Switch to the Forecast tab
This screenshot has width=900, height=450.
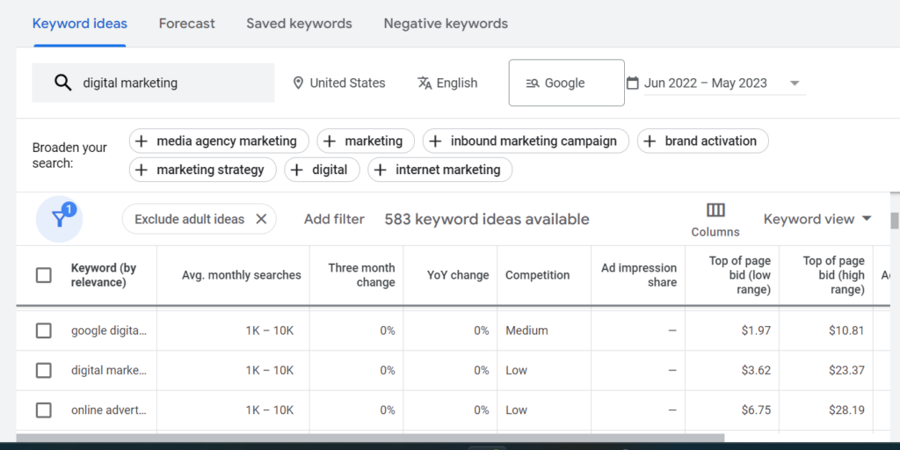pyautogui.click(x=187, y=24)
